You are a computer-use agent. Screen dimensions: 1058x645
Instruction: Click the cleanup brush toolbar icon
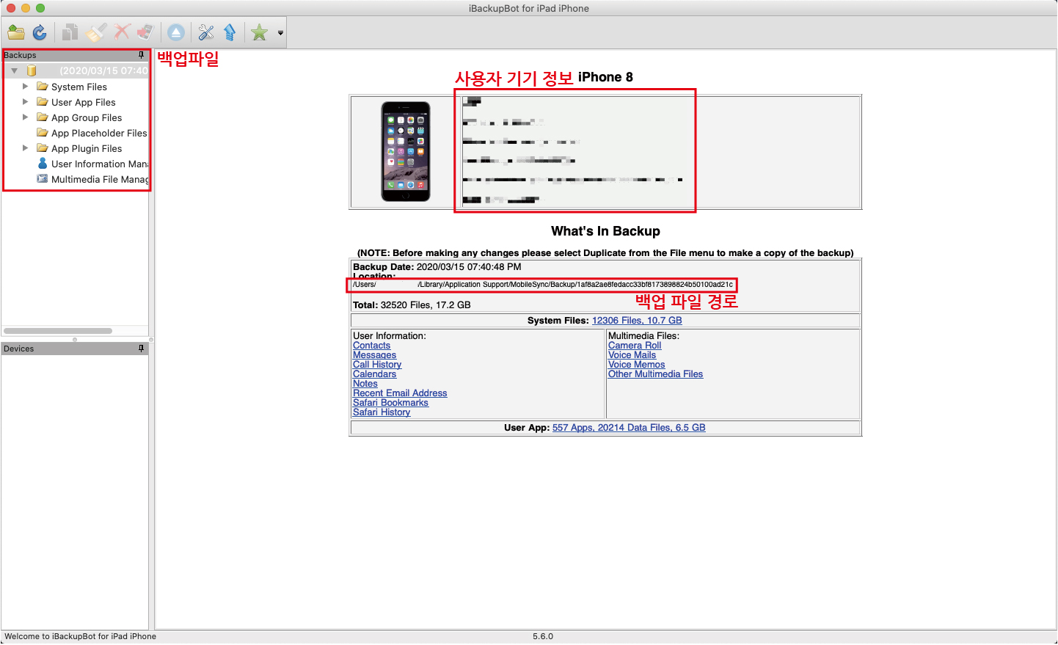[x=96, y=32]
